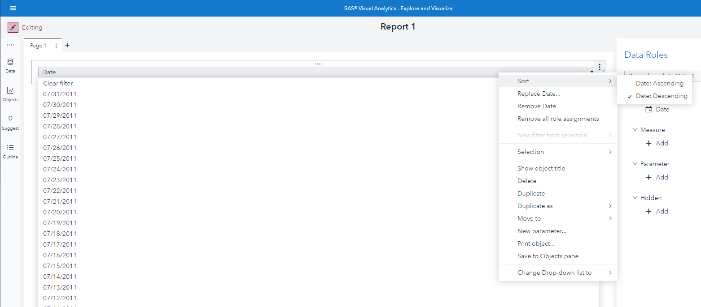Click the Date calendar icon in Data Roles
This screenshot has height=307, width=701.
point(648,109)
